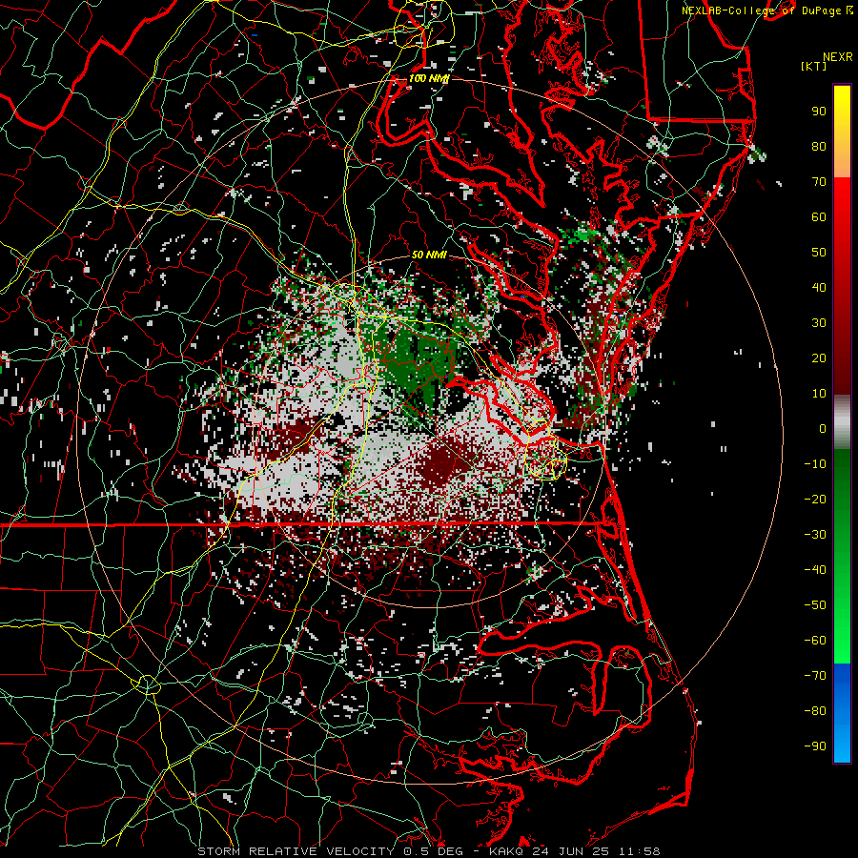Click the 70 value on velocity scale

(819, 182)
